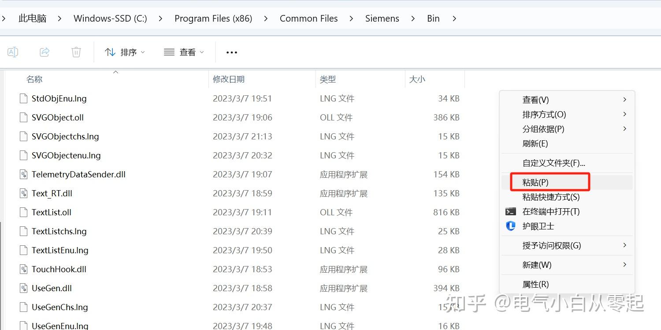Click the delete (trash) toolbar icon

(x=76, y=52)
